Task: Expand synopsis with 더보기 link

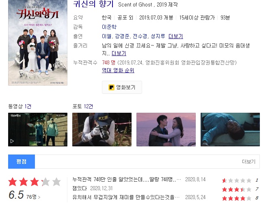Action: [119, 54]
